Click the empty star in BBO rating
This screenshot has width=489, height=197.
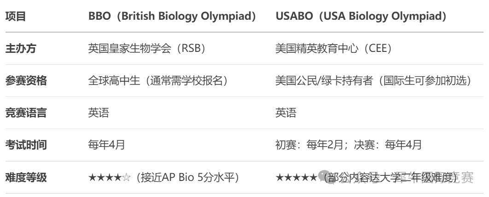pos(126,178)
